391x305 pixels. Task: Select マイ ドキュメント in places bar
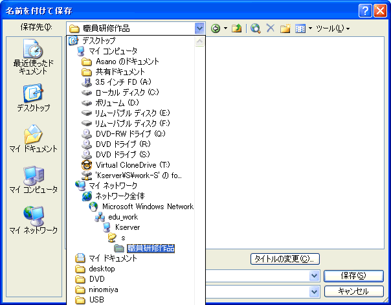[x=34, y=139]
